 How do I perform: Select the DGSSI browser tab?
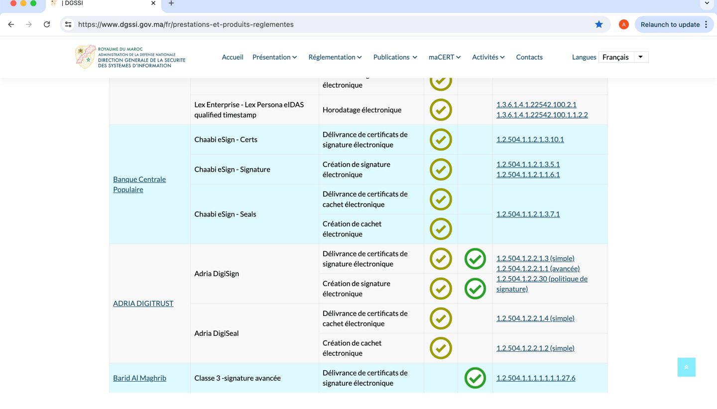click(104, 3)
